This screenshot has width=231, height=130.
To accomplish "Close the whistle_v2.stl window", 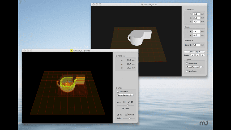I will coord(93,5).
